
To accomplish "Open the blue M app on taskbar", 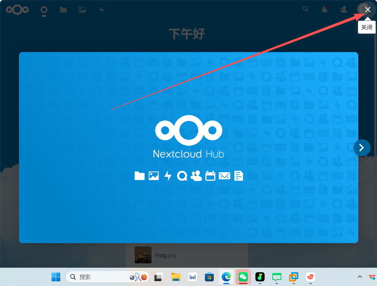I will pos(192,277).
